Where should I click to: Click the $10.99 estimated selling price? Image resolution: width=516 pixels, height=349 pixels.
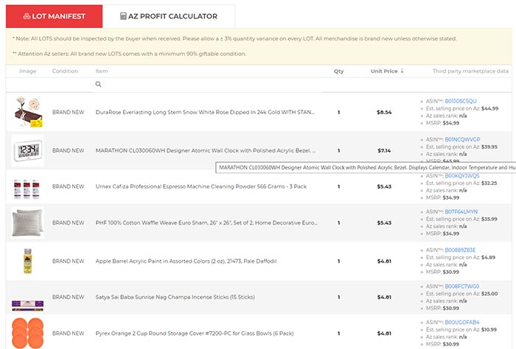489,330
